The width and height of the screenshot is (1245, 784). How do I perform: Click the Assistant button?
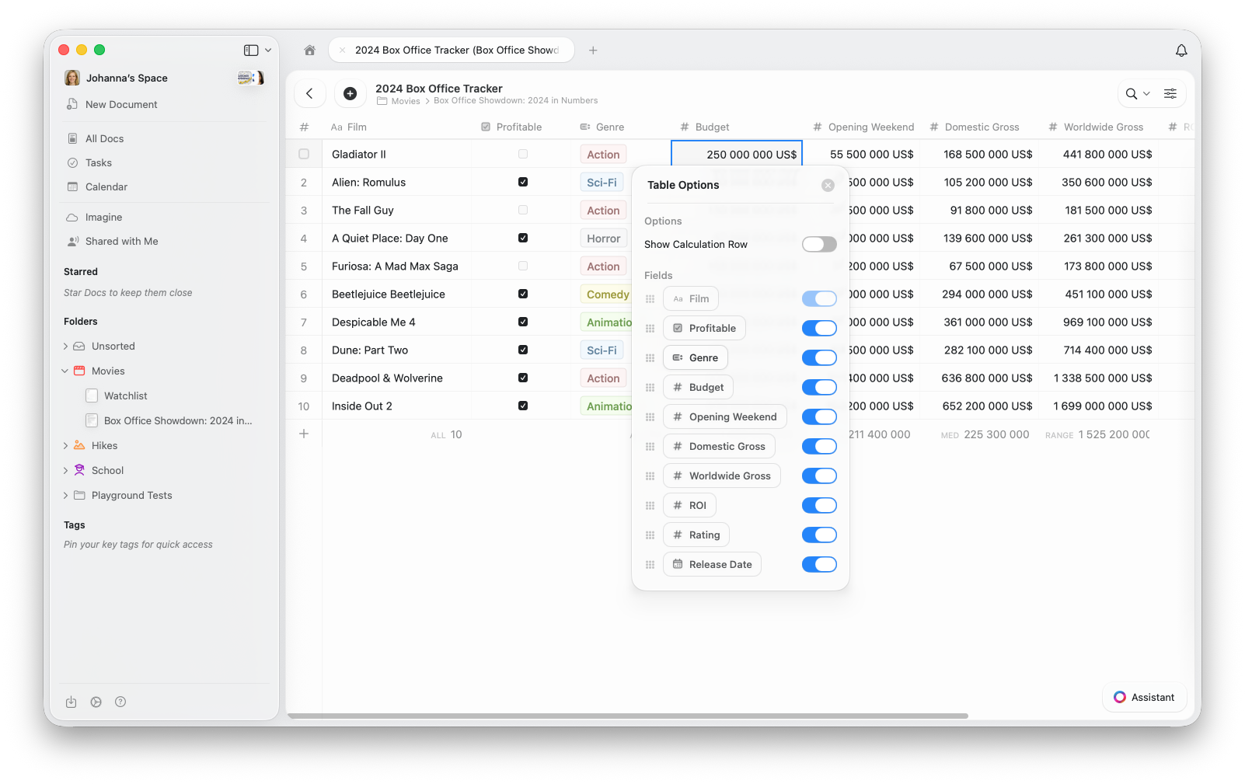(1144, 697)
